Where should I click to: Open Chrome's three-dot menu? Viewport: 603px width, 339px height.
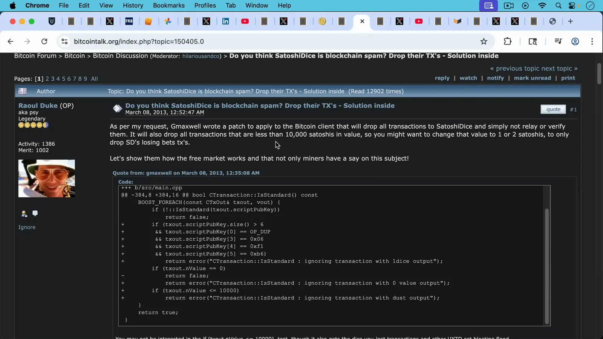coord(592,41)
